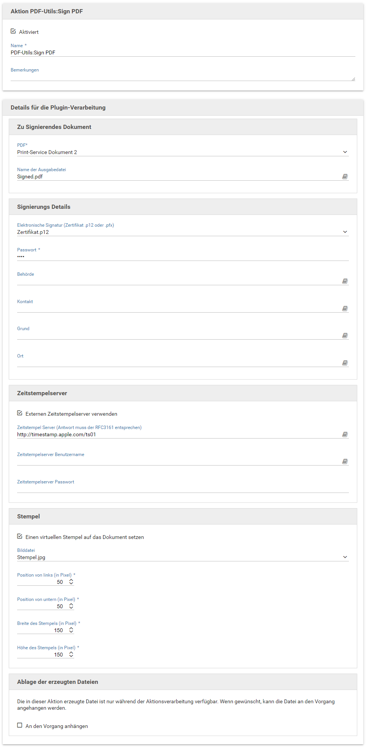The image size is (366, 747).
Task: Expand the Elektronische Signatur certificate dropdown
Action: coord(345,232)
